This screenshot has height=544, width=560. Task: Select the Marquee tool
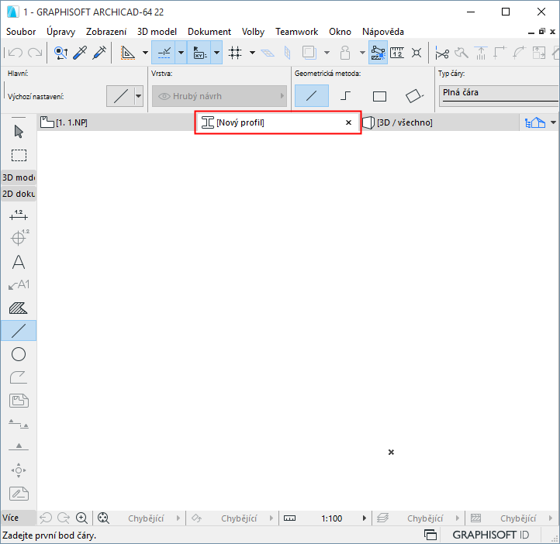(19, 156)
